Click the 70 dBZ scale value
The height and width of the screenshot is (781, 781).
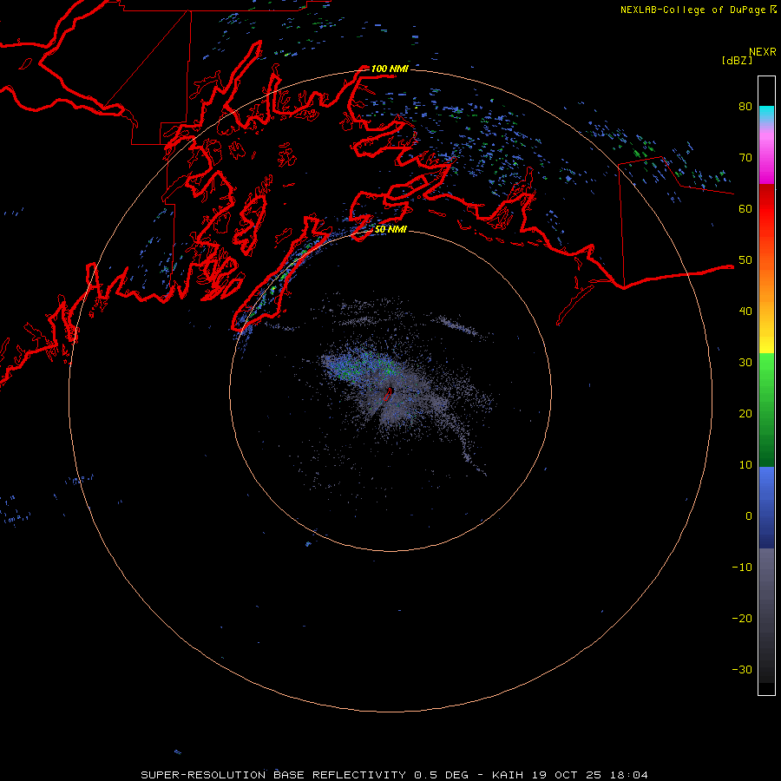click(745, 158)
